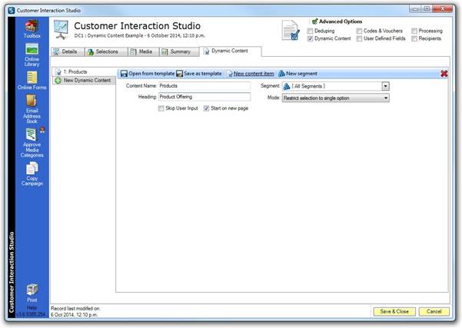Open the Segment dropdown arrow
Viewport: 462px width, 328px height.
385,86
